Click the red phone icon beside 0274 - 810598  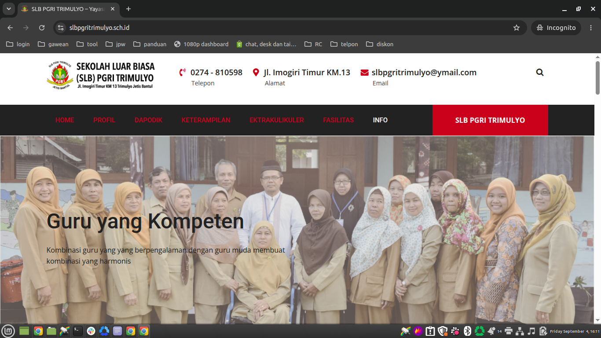183,73
